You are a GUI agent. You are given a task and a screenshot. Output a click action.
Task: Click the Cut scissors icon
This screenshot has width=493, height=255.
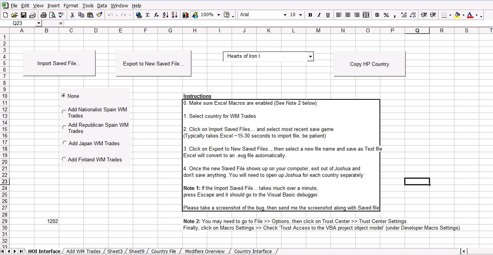pos(72,15)
